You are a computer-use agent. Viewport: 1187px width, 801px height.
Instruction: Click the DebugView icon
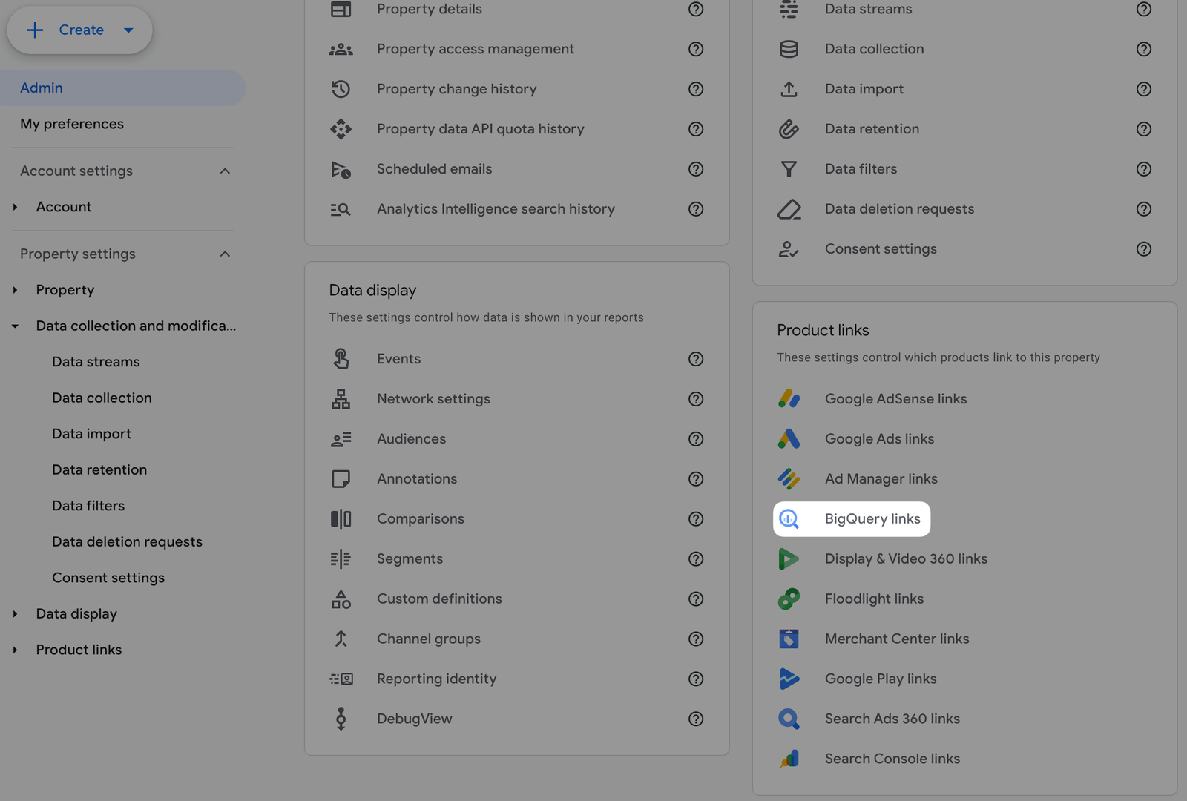coord(341,719)
